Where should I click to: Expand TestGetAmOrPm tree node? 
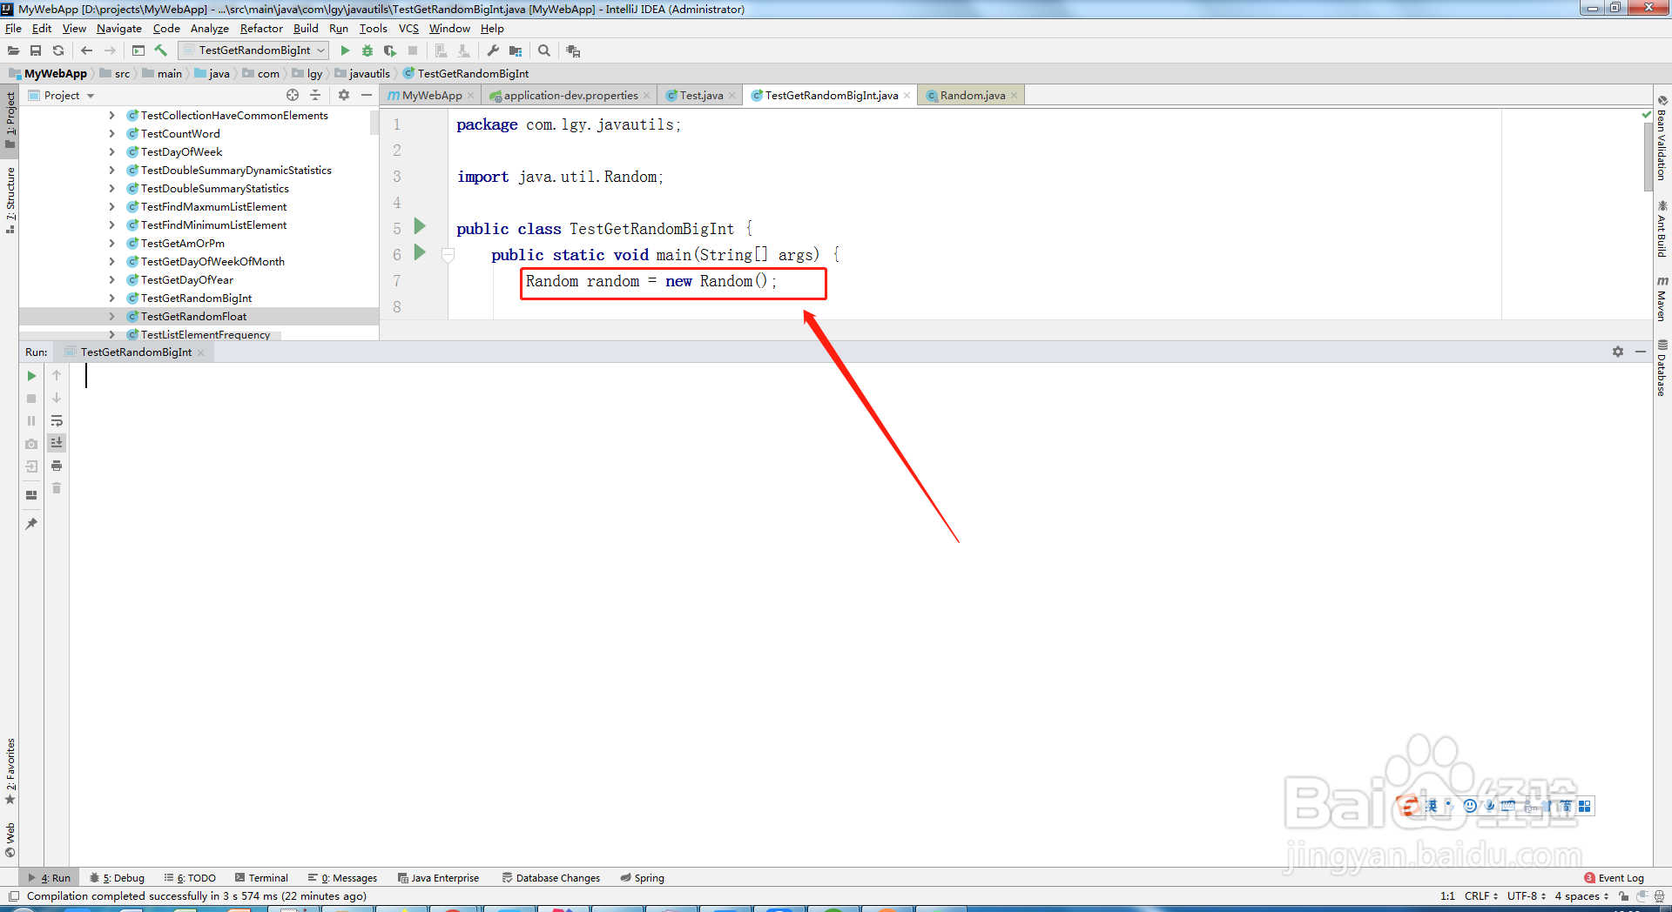(x=111, y=243)
